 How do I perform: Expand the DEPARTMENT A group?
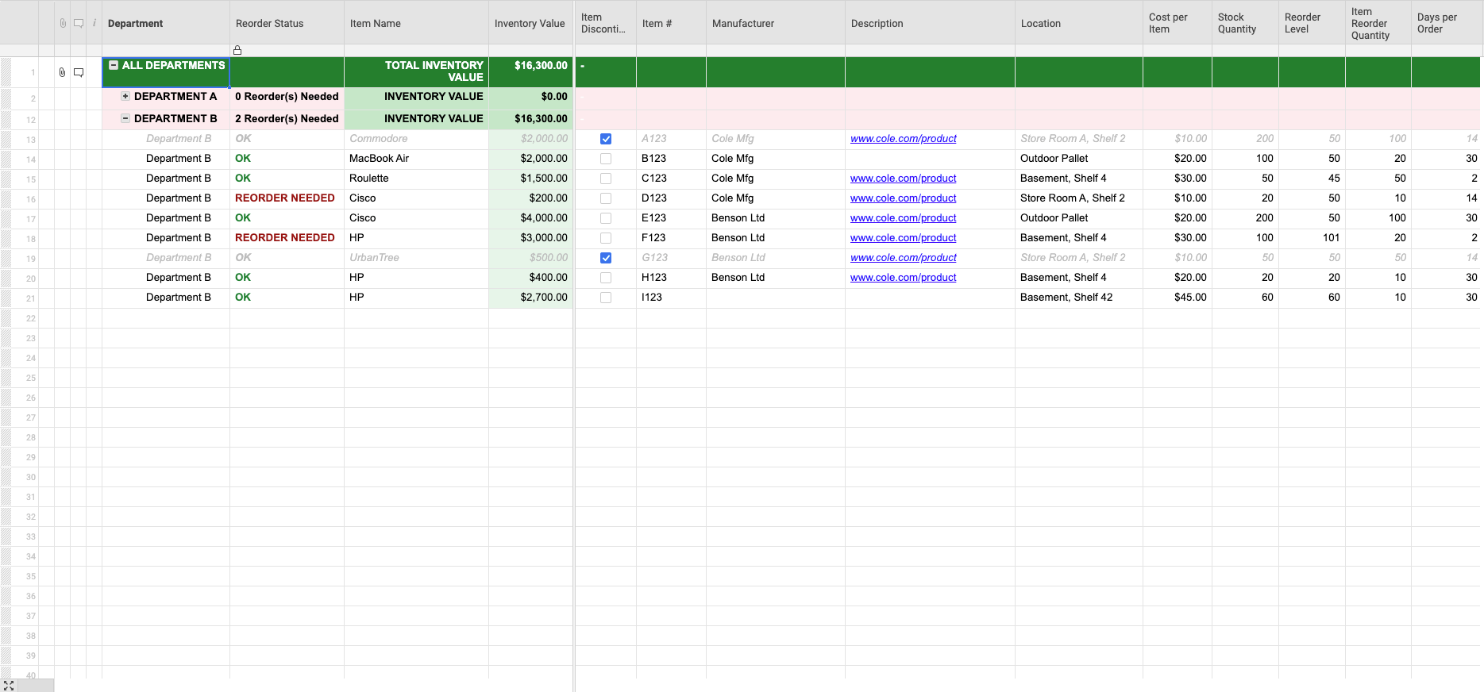(125, 96)
